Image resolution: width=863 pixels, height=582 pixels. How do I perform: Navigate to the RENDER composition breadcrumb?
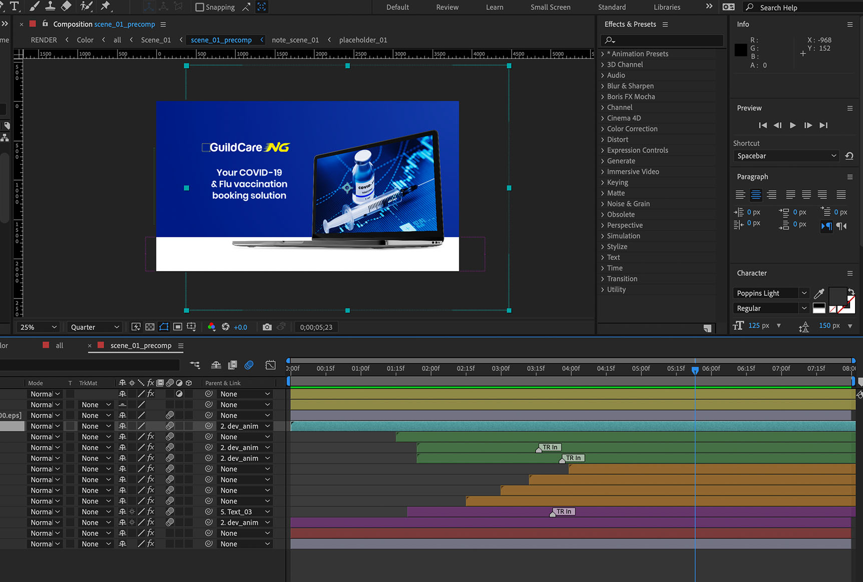pos(44,40)
